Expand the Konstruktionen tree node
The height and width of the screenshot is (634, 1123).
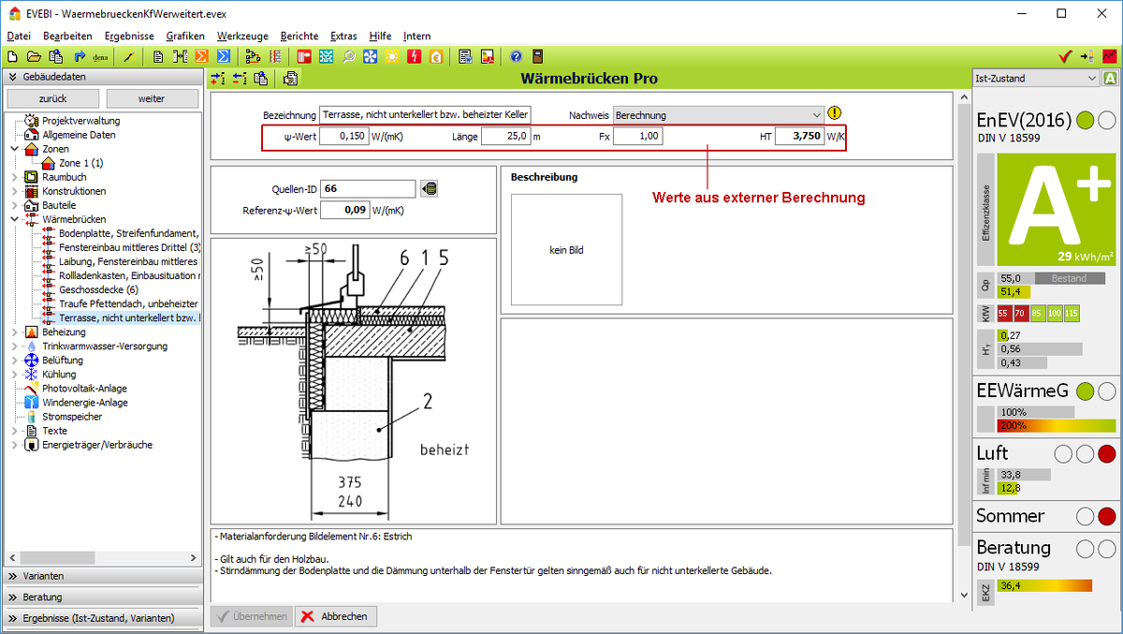pyautogui.click(x=14, y=191)
